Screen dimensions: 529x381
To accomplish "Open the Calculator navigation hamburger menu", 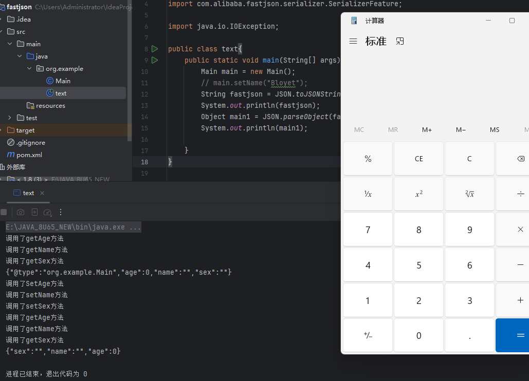I will (x=353, y=42).
